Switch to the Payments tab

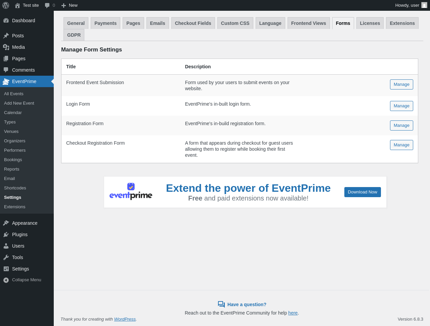105,23
